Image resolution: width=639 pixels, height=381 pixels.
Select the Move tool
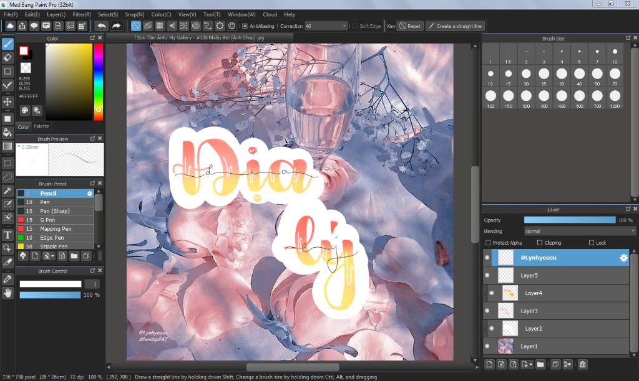pyautogui.click(x=7, y=101)
